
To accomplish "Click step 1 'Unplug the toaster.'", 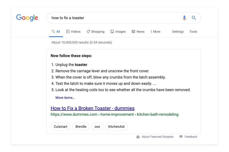I will [70, 65].
